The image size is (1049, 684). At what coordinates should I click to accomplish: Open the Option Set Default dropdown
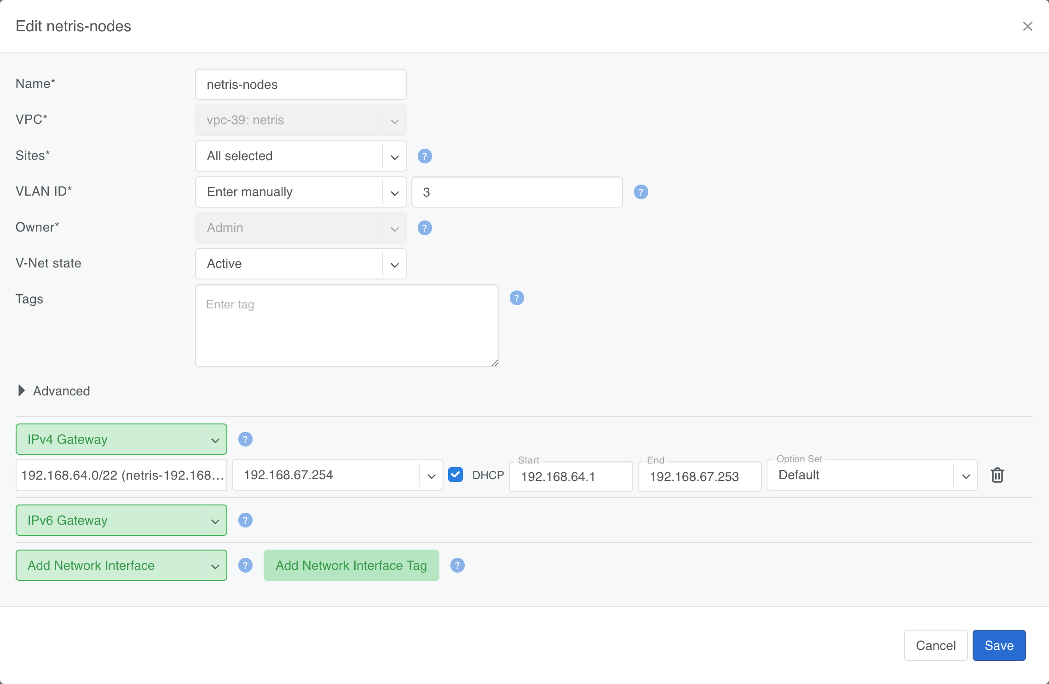(x=871, y=475)
